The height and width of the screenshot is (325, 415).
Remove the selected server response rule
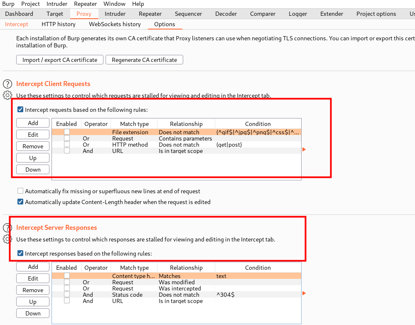point(33,290)
